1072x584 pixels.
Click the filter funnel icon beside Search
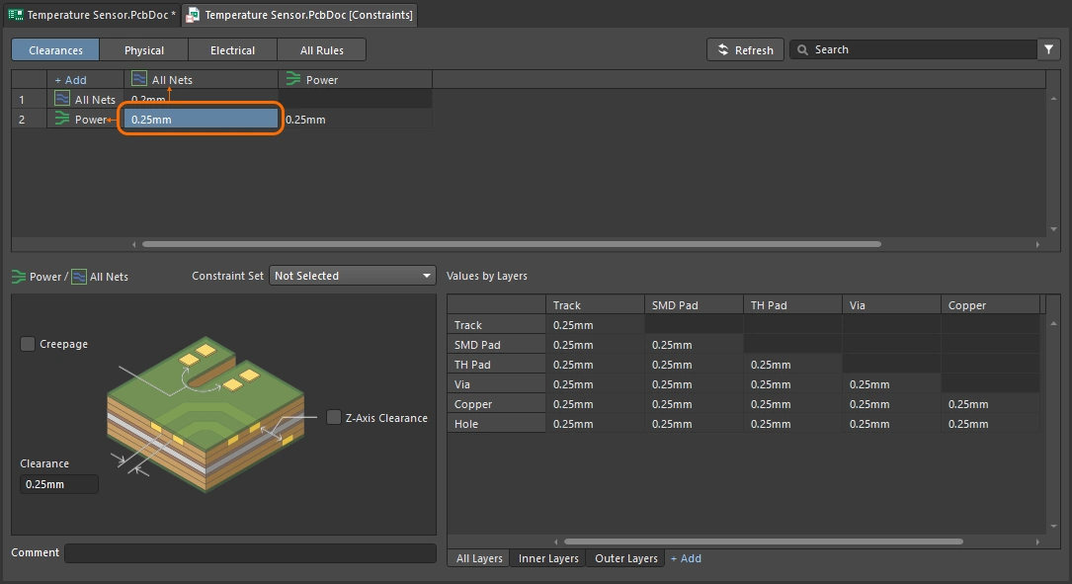[x=1047, y=49]
